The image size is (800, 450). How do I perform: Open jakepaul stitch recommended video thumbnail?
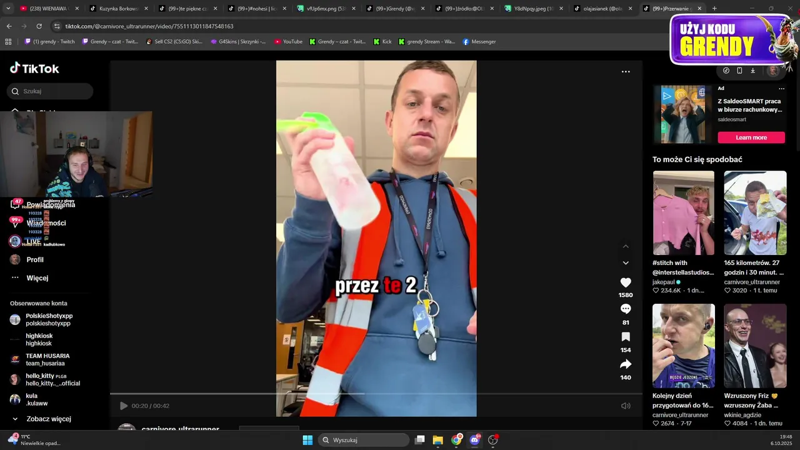[684, 212]
